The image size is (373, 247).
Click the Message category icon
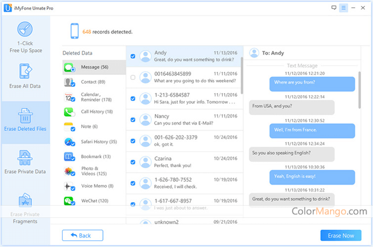[69, 67]
